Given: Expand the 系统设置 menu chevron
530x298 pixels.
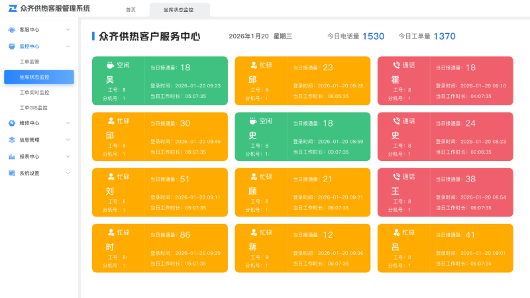Looking at the screenshot, I should click(68, 174).
